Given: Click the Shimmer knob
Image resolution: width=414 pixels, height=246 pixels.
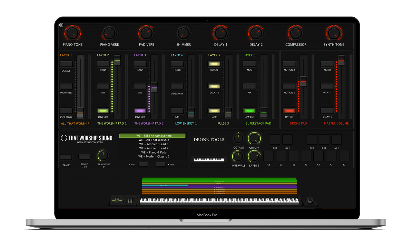Looking at the screenshot, I should pos(183,33).
